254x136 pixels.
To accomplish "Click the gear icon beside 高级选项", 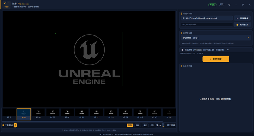I will click(182, 50).
